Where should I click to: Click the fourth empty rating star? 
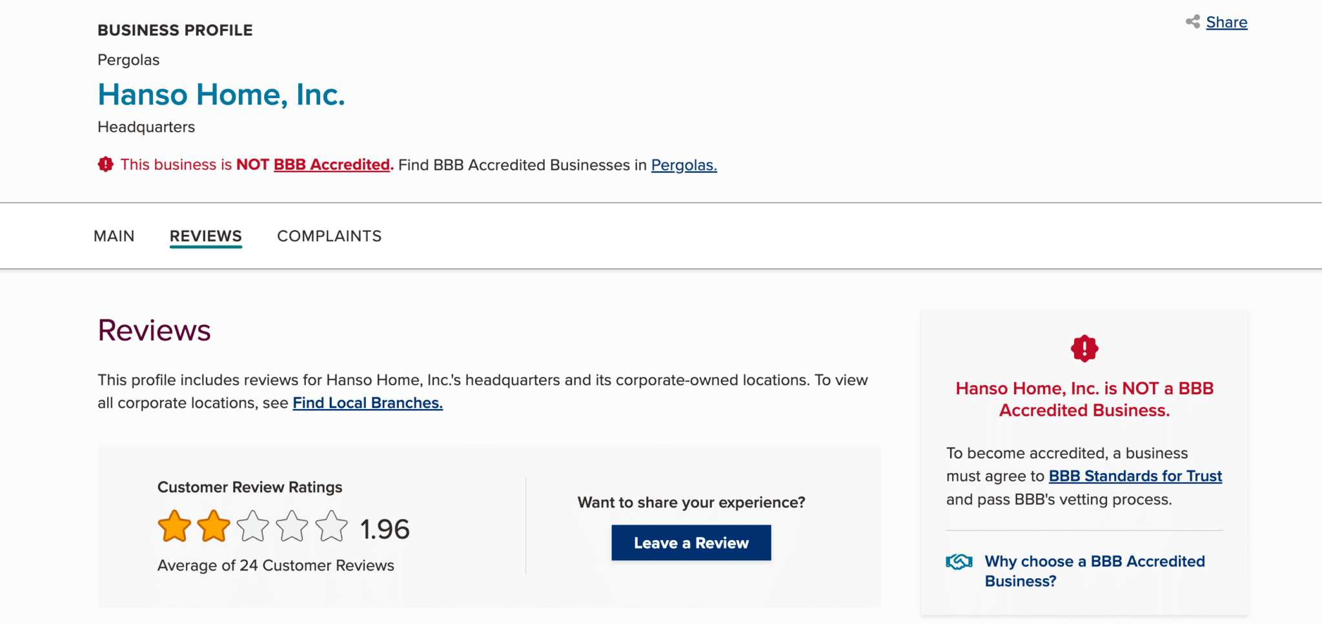(x=292, y=527)
